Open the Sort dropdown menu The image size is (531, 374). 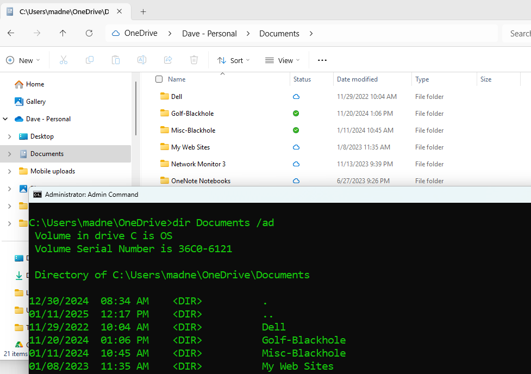click(233, 60)
